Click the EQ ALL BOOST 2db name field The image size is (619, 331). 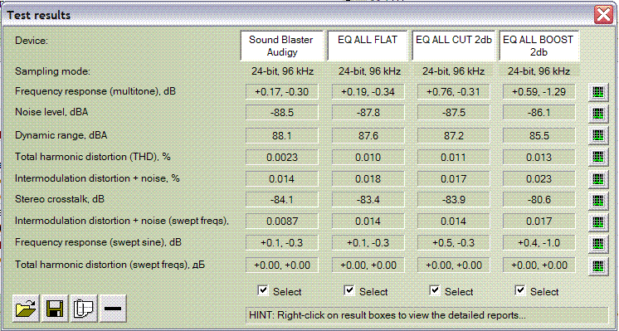[x=539, y=46]
